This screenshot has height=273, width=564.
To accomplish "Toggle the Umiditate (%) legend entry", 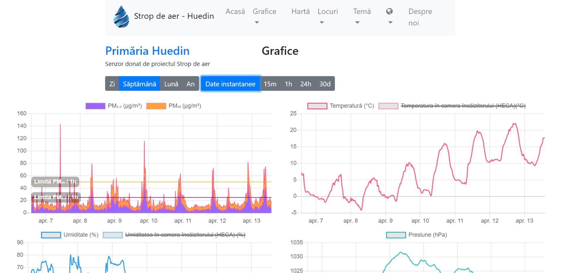I will (70, 235).
